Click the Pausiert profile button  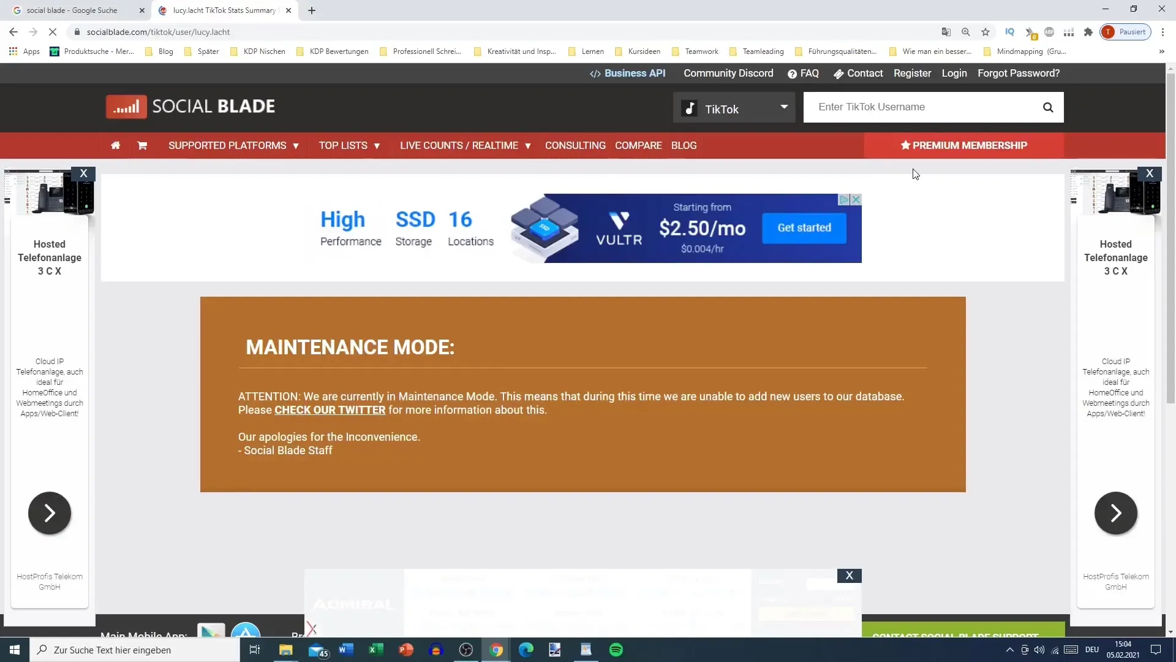pos(1126,32)
